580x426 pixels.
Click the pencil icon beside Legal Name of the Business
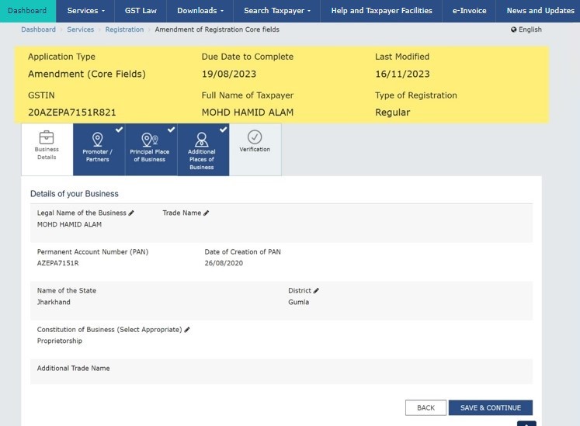[x=131, y=213]
